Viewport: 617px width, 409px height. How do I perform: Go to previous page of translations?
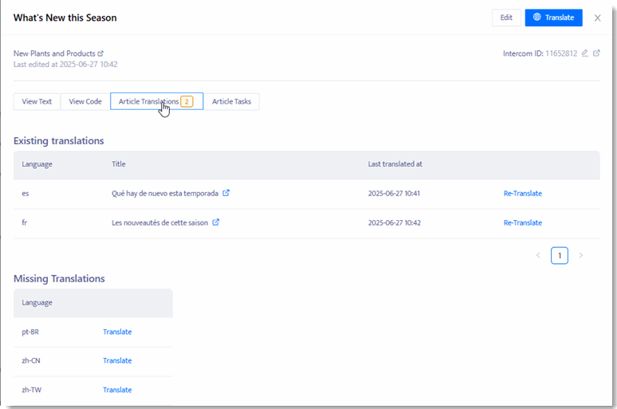click(x=538, y=255)
